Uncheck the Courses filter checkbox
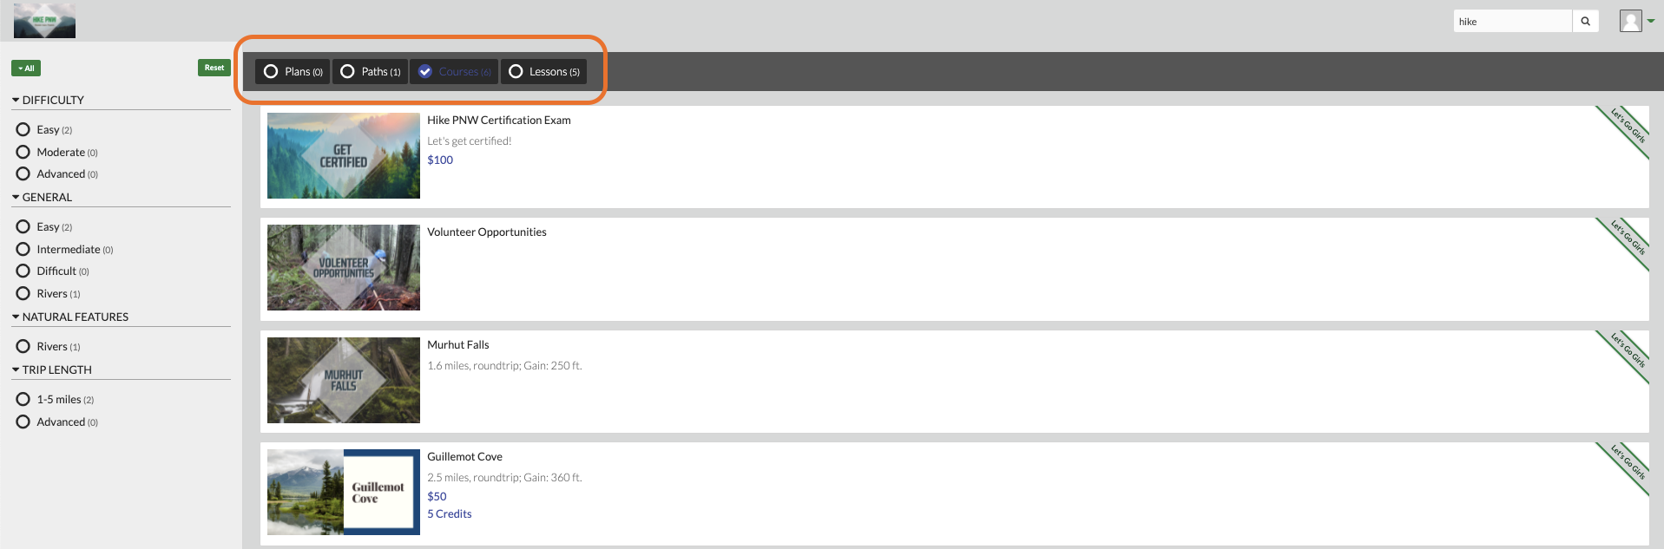The height and width of the screenshot is (549, 1664). pyautogui.click(x=425, y=71)
